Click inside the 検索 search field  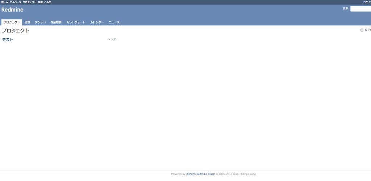(x=360, y=9)
